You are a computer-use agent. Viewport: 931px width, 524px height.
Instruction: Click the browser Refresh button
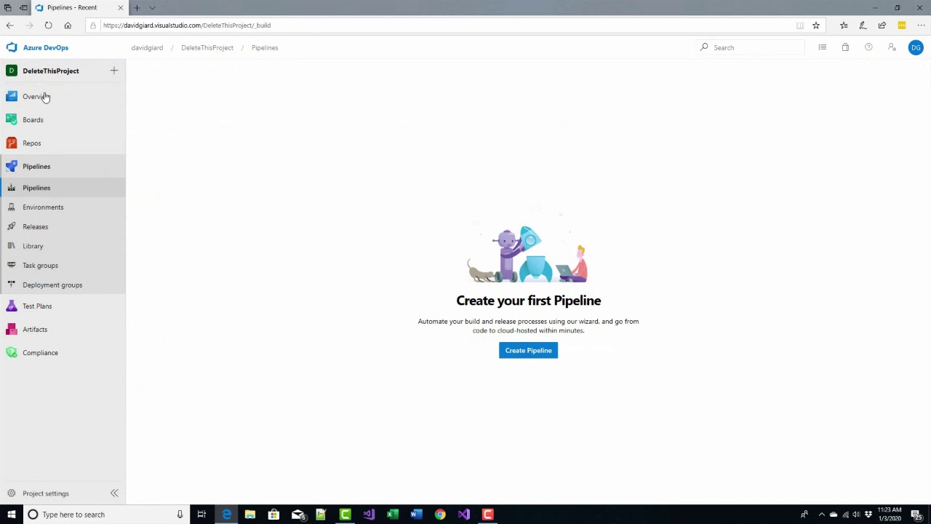click(x=48, y=25)
